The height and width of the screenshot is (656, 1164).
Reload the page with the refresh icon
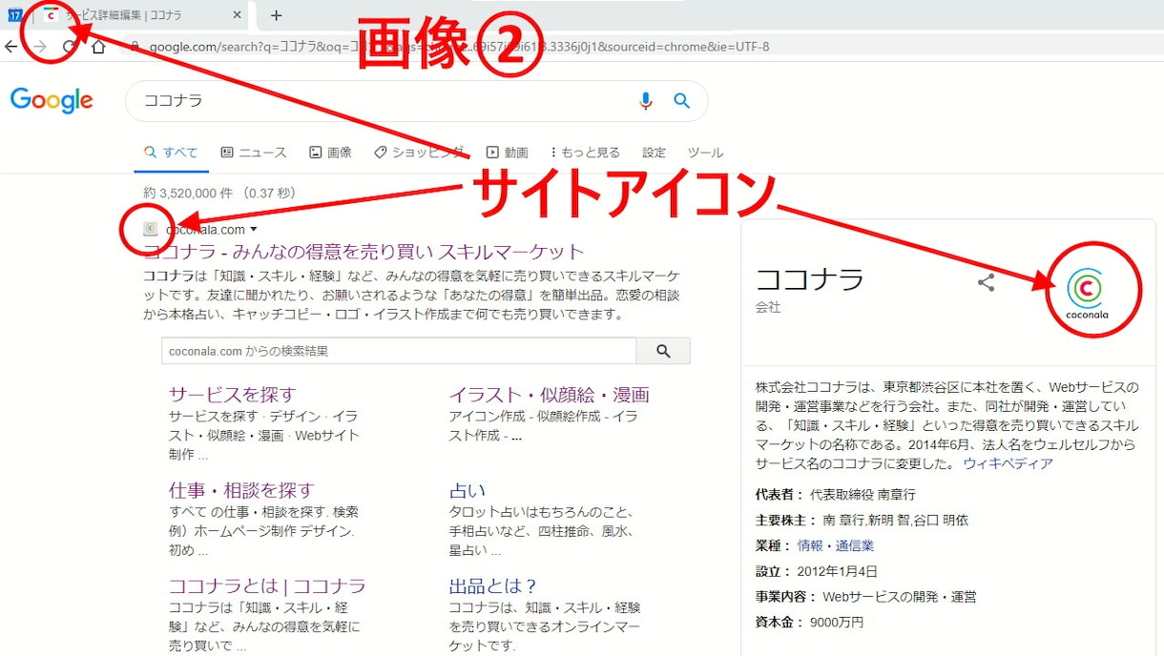pos(70,47)
